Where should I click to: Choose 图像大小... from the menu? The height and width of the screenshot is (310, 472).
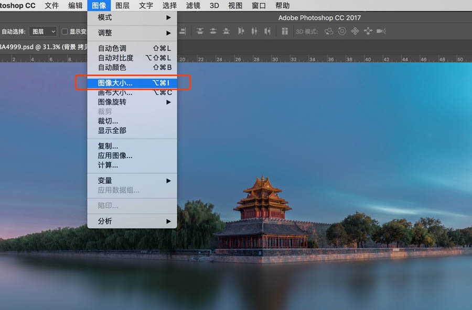tap(132, 83)
